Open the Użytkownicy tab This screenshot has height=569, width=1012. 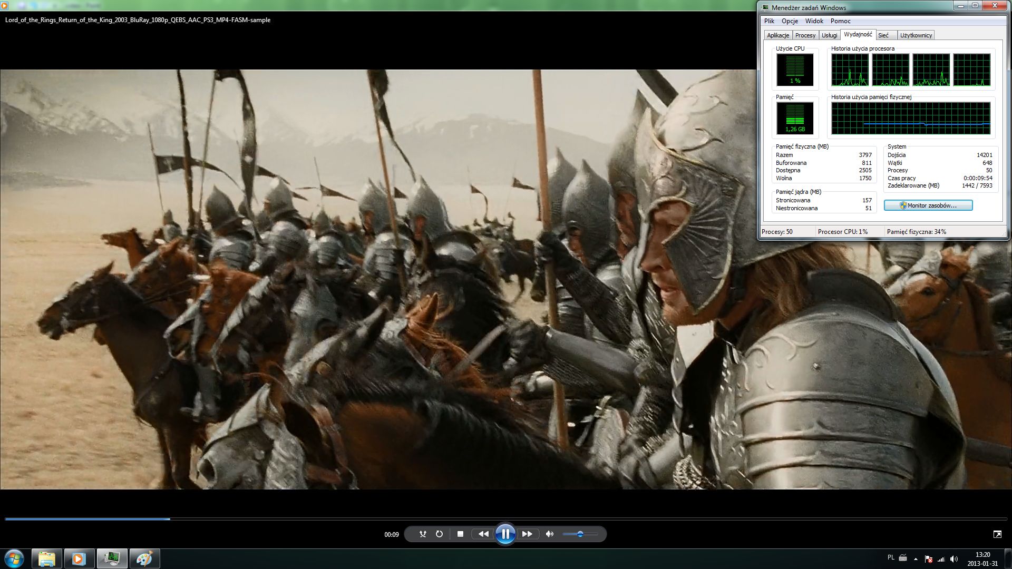[x=916, y=35]
